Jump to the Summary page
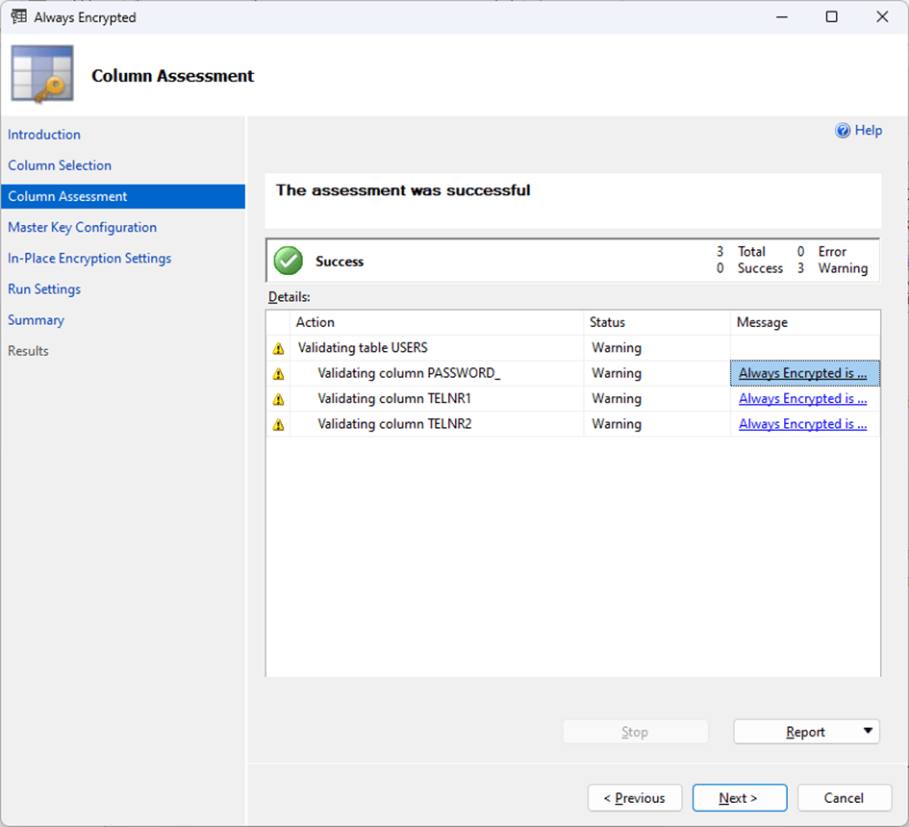The width and height of the screenshot is (909, 827). pos(36,319)
